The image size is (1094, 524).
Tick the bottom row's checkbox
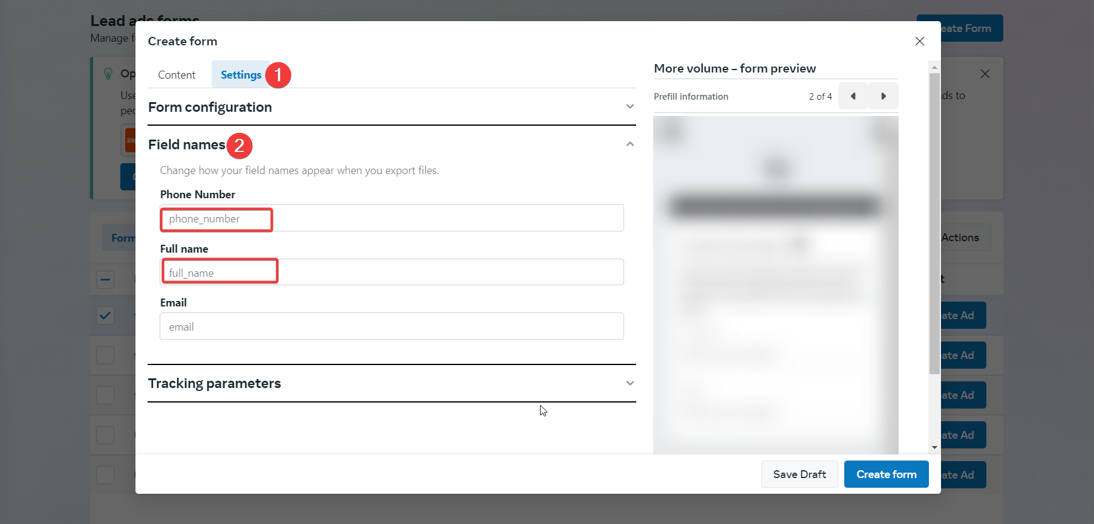click(105, 475)
